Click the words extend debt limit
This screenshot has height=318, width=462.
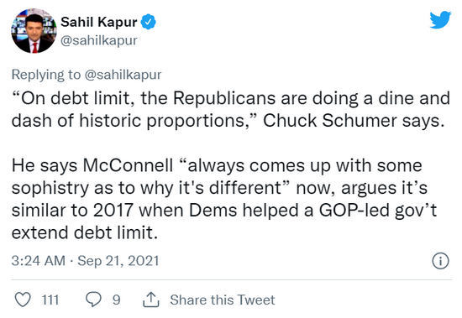click(85, 232)
